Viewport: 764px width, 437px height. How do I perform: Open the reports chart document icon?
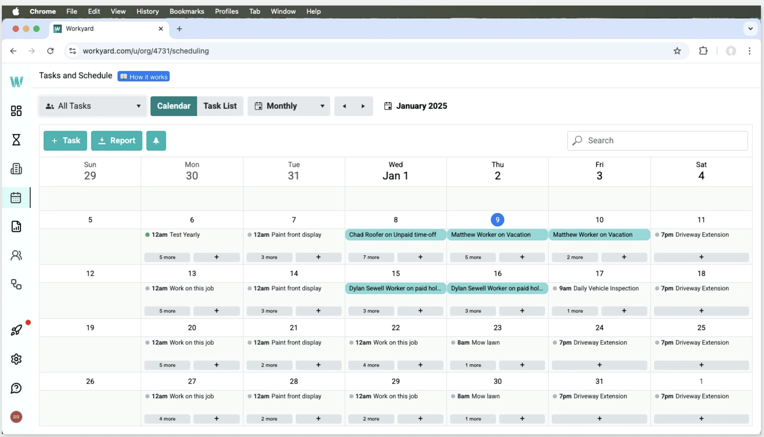[16, 226]
